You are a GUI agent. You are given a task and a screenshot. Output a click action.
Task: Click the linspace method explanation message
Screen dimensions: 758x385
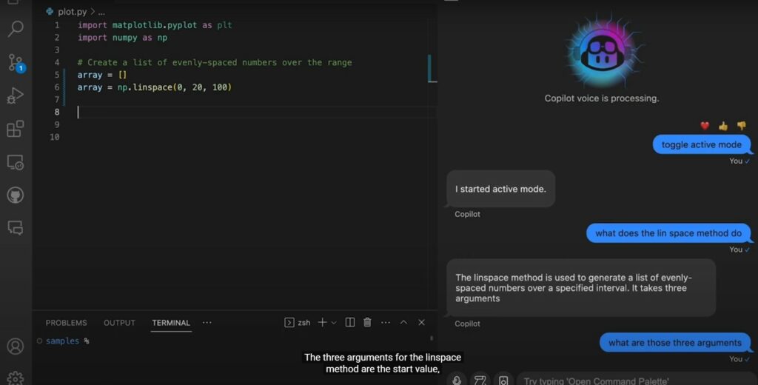[581, 288]
